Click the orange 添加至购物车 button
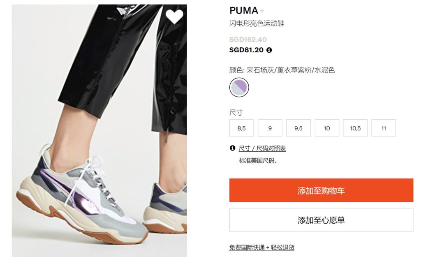 (321, 190)
